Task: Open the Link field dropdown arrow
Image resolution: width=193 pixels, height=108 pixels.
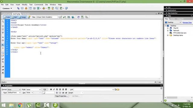Action: tap(113, 89)
